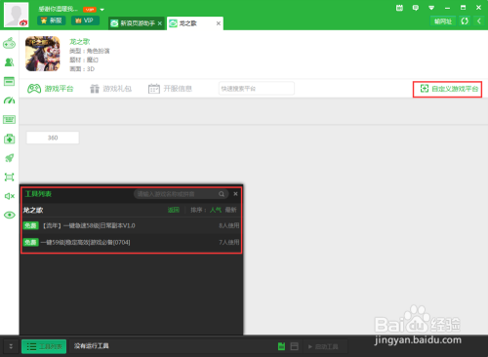
Task: Click the 没有运行工具 status text
Action: pyautogui.click(x=92, y=346)
